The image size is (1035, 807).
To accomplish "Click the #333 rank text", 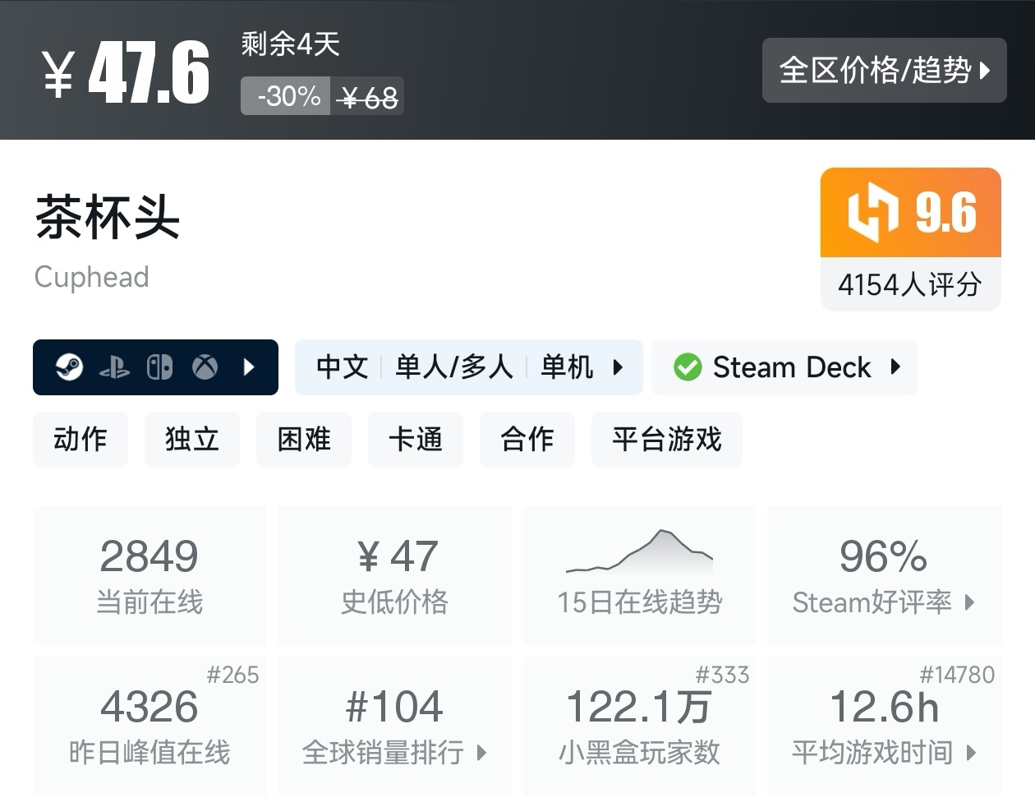I will coord(722,676).
